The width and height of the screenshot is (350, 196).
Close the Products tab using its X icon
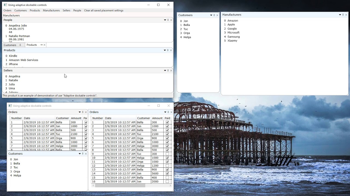click(44, 45)
